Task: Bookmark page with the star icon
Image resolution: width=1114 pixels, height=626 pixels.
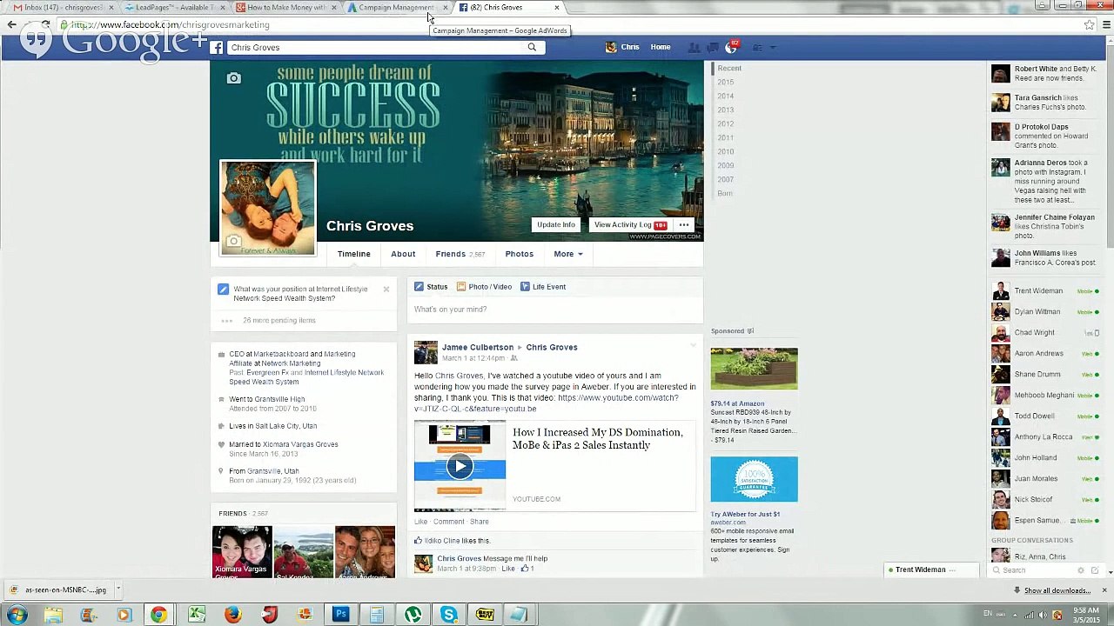Action: coord(1089,25)
